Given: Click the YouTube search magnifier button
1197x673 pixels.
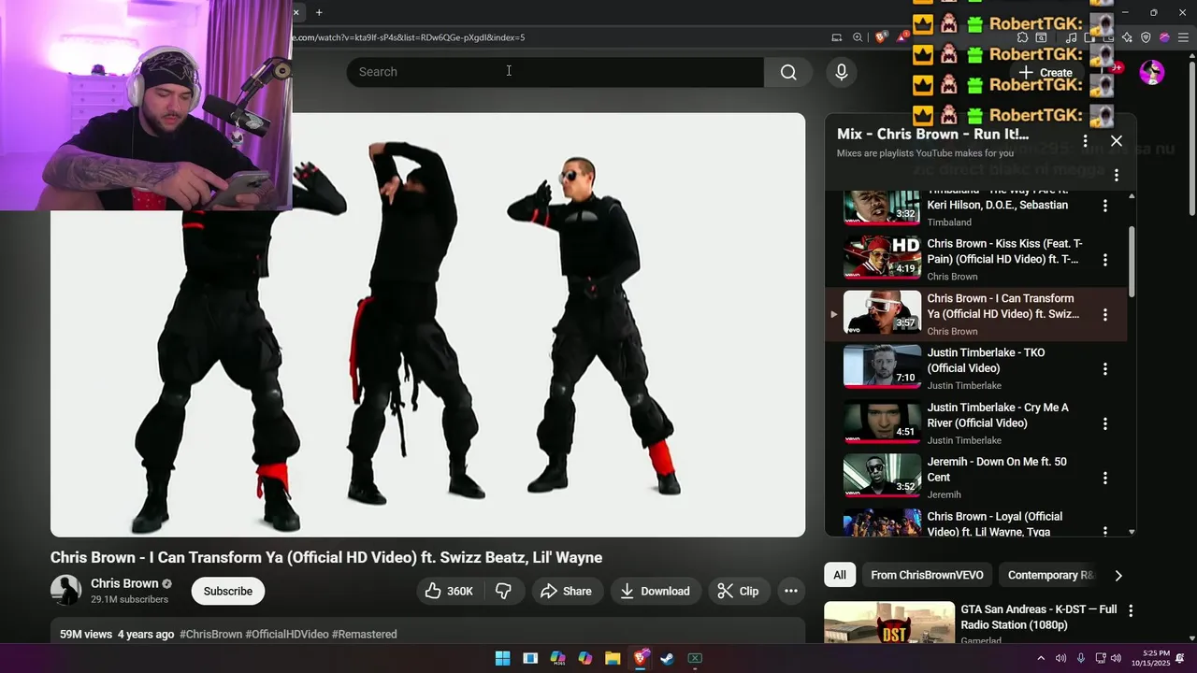Looking at the screenshot, I should pos(788,72).
